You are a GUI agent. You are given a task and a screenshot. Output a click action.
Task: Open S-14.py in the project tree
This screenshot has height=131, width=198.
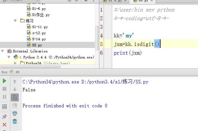pos(39,39)
